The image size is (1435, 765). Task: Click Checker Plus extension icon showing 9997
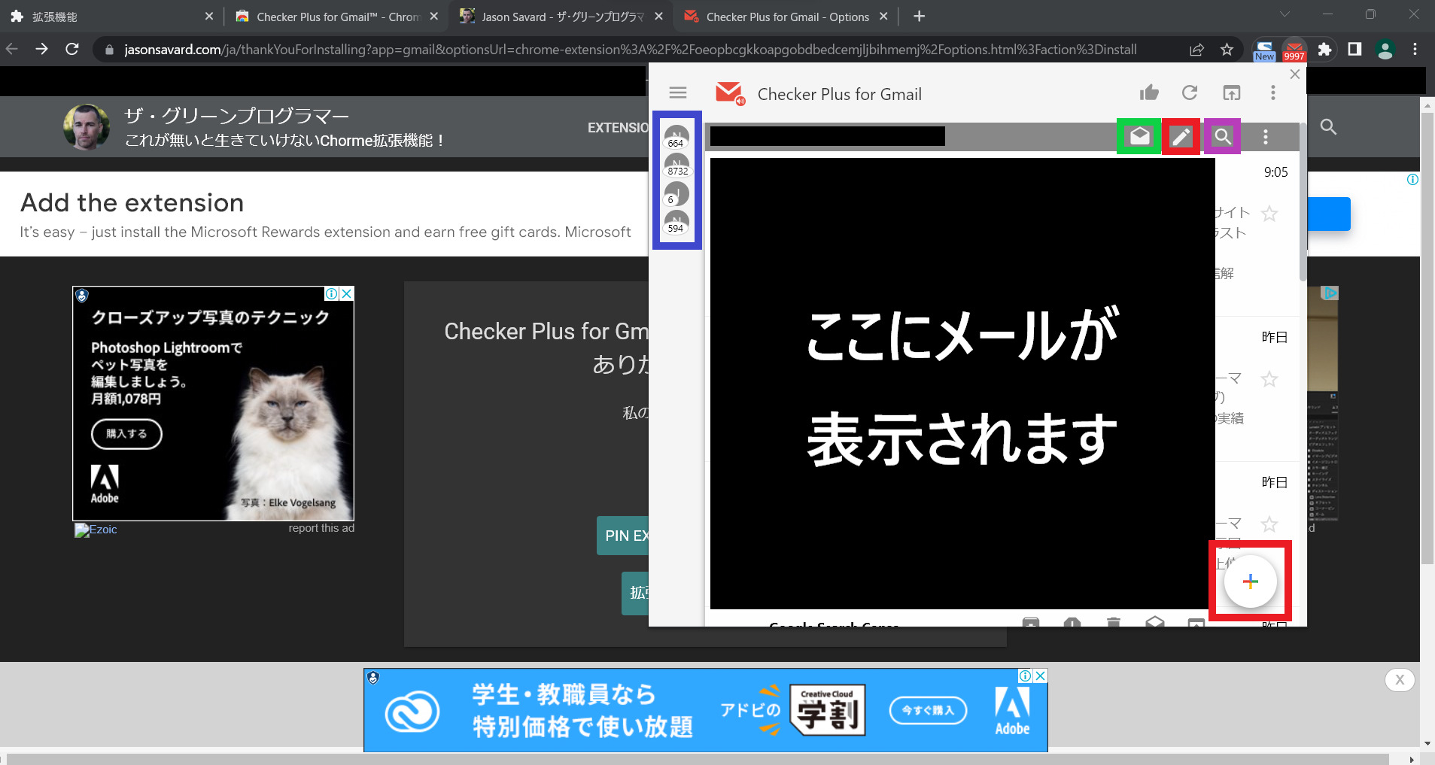point(1294,50)
